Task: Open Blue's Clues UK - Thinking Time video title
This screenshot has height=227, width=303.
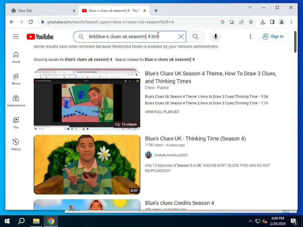Action: pyautogui.click(x=195, y=139)
